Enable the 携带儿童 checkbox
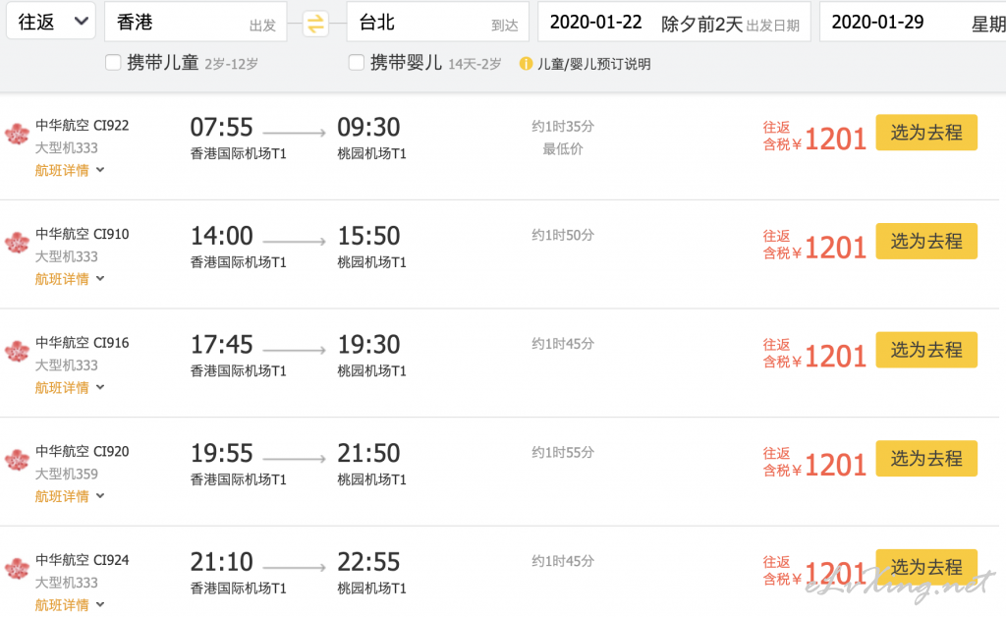 113,62
